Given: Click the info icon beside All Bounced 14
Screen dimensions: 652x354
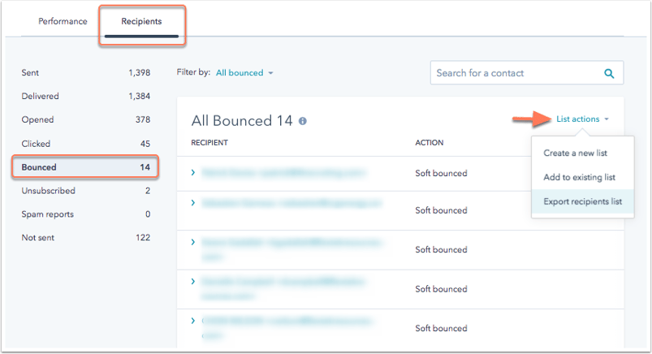Looking at the screenshot, I should click(303, 121).
